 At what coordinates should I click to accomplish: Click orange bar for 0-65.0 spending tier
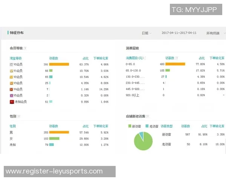[175, 64]
